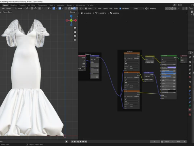
Task: Open the overlays dropdown arrow
Action: (62, 9)
